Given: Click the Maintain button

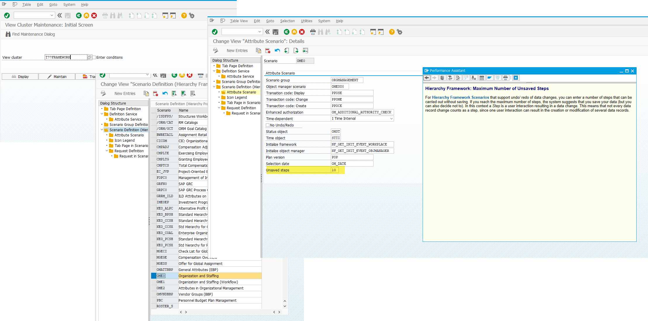Looking at the screenshot, I should point(57,77).
